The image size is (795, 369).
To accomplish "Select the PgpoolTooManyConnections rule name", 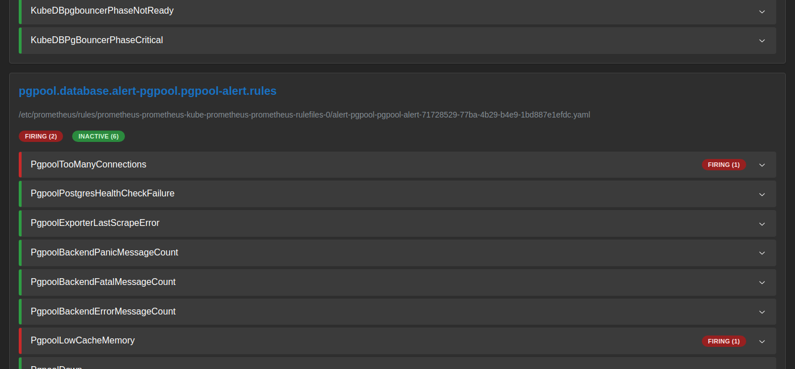I will [89, 165].
